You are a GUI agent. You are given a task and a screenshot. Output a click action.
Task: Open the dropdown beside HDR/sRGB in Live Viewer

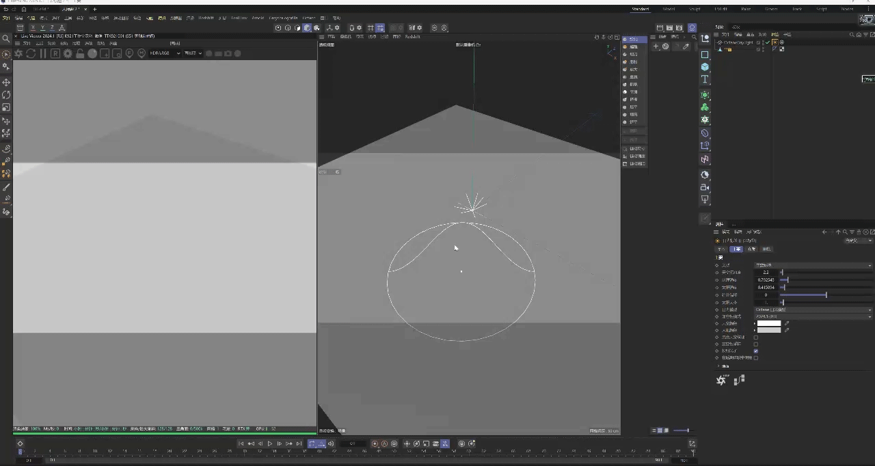194,53
